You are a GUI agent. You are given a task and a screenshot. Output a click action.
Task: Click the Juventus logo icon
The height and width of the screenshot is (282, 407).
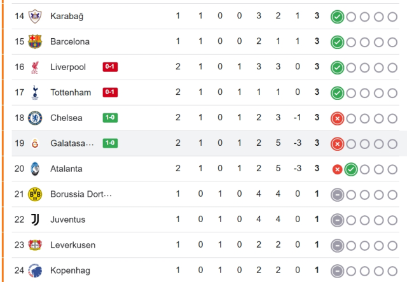(35, 220)
